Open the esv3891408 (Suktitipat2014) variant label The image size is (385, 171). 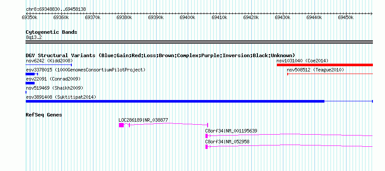[61, 97]
